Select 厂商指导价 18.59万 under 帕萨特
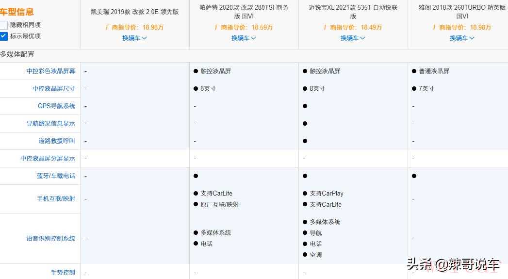 point(244,27)
